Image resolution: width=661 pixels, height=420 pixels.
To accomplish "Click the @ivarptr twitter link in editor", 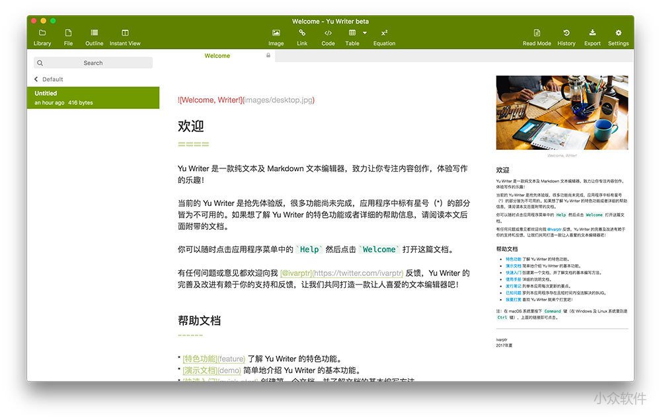I will (342, 273).
